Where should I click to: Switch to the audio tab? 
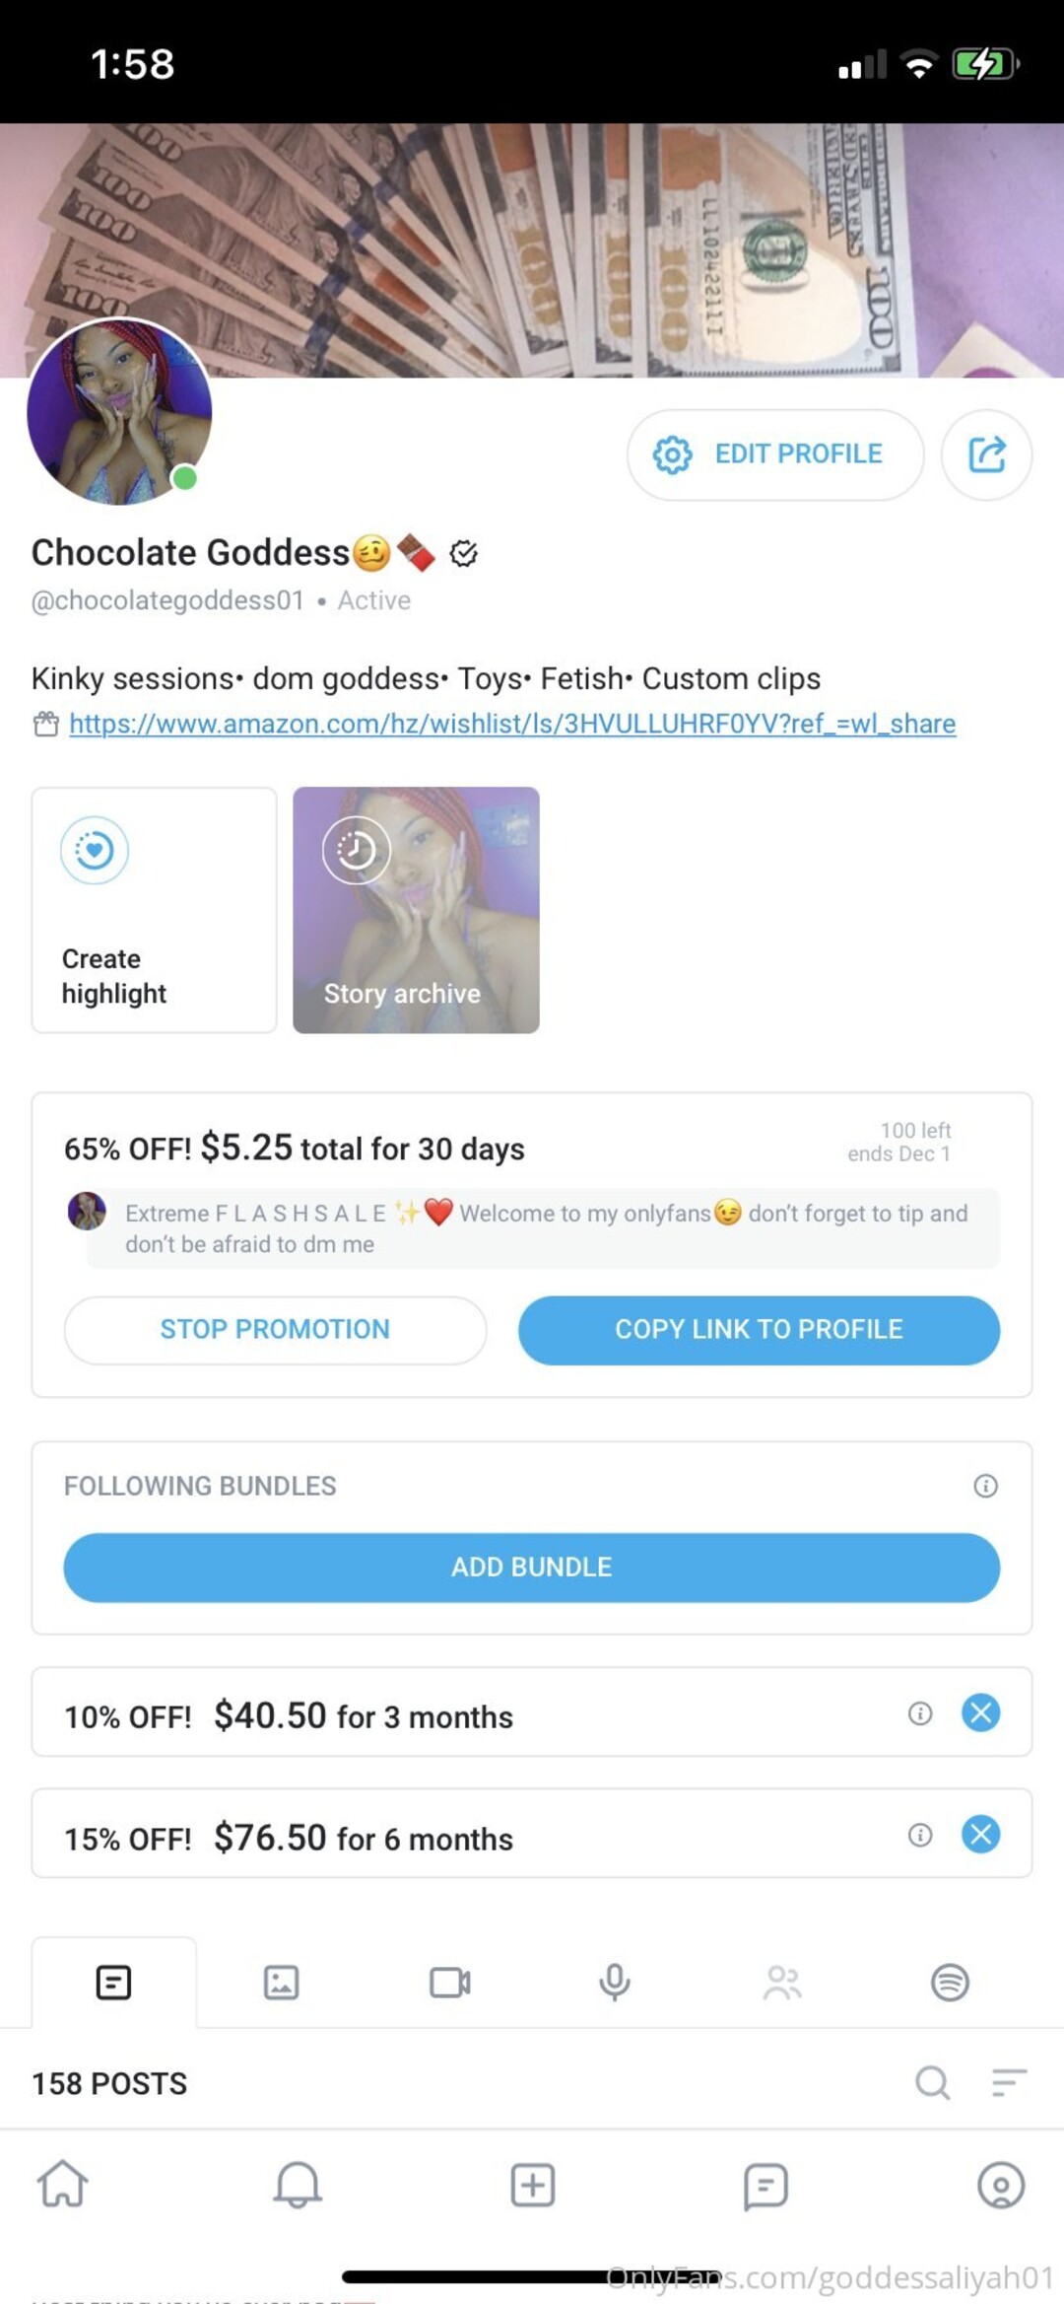[615, 1982]
